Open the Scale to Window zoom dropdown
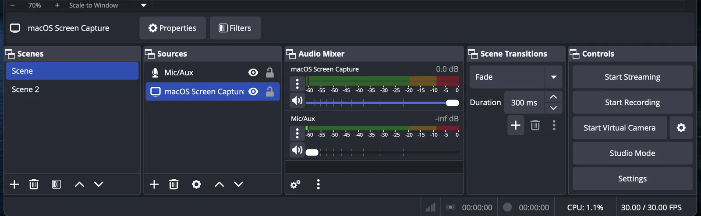 point(144,5)
